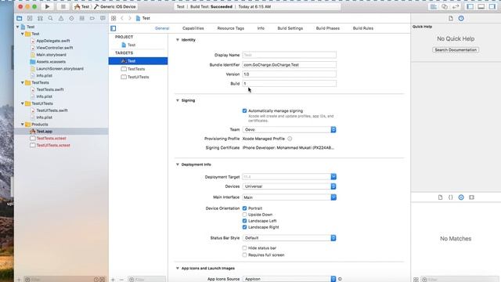The width and height of the screenshot is (501, 282).
Task: Show the version editor
Action: coord(456,6)
